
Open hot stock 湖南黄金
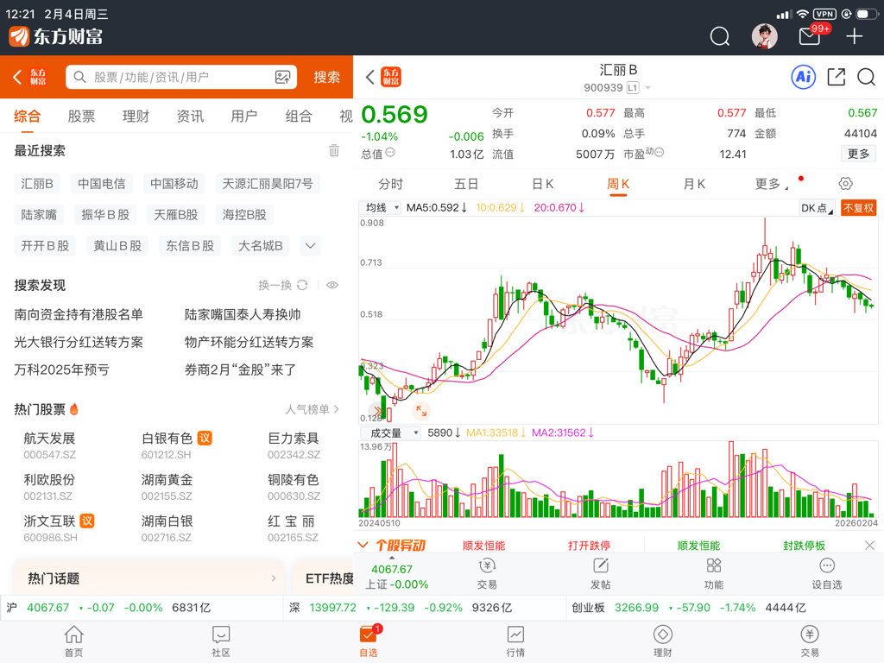[167, 487]
